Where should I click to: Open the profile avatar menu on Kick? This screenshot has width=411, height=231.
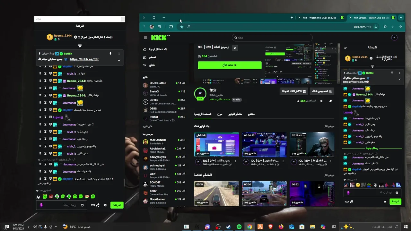395,38
